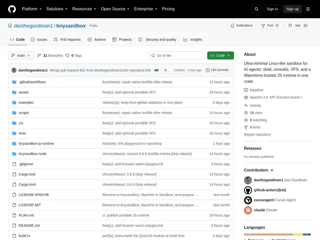Open the PLAN.md file

tap(26, 215)
